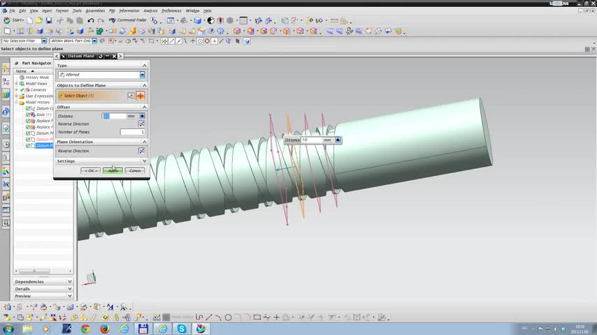This screenshot has width=597, height=335.
Task: Click the Save icon in the top toolbar
Action: coord(49,20)
